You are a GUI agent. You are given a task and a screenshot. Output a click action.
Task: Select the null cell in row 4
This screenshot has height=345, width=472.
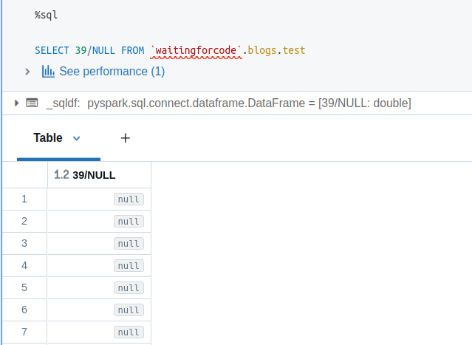(129, 266)
